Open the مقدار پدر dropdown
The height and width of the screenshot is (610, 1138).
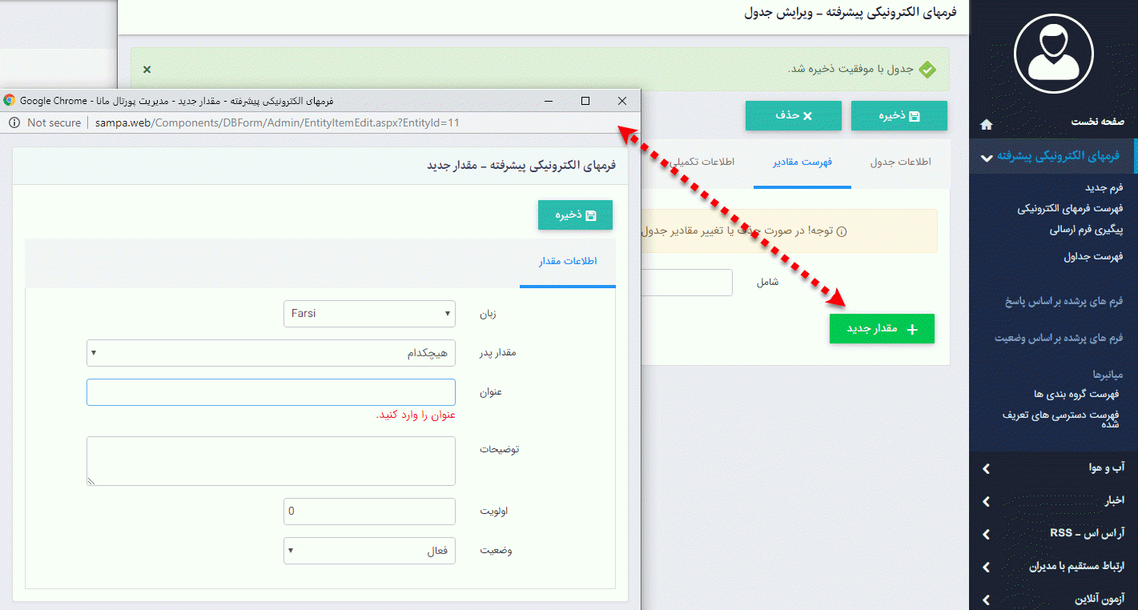271,353
